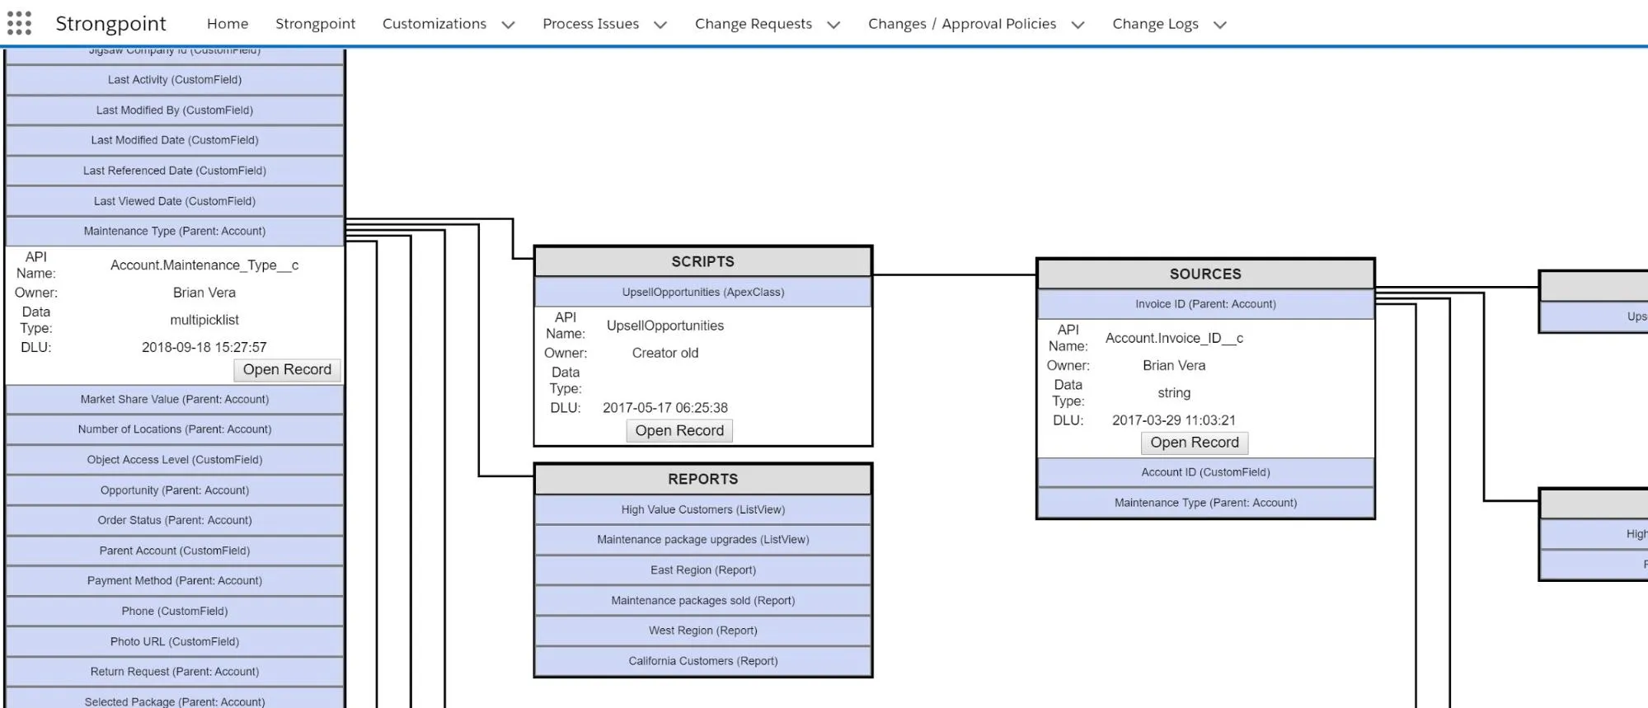The width and height of the screenshot is (1648, 708).
Task: Select Market Share Value (Parent: Account)
Action: 175,399
